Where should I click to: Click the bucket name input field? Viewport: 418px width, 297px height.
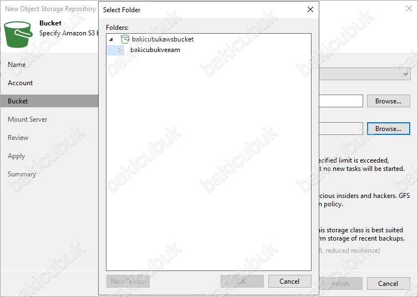(x=341, y=101)
